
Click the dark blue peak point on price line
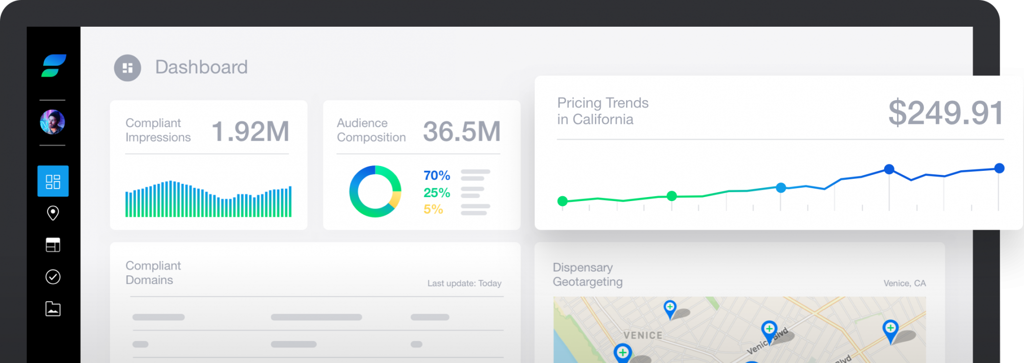[889, 169]
